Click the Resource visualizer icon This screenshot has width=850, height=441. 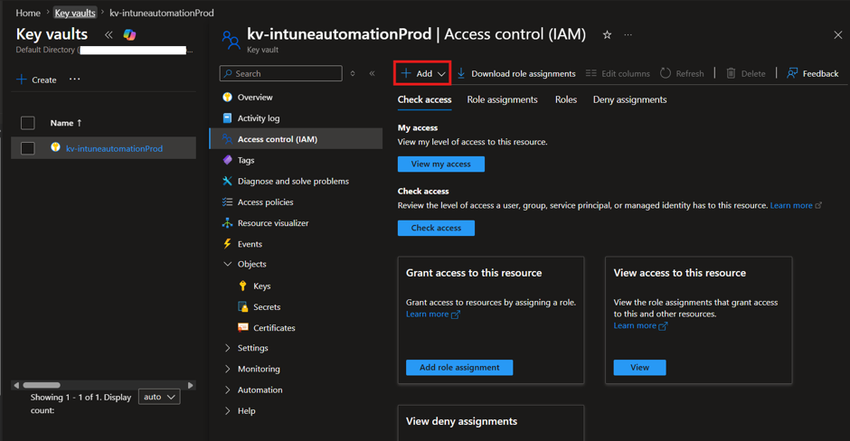pyautogui.click(x=227, y=222)
